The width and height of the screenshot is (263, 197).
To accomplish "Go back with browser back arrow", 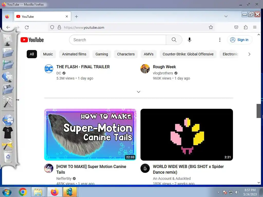I will pos(8,27).
